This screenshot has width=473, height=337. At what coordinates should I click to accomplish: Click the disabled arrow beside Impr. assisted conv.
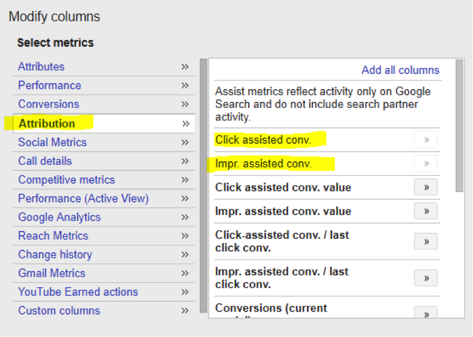click(x=426, y=163)
